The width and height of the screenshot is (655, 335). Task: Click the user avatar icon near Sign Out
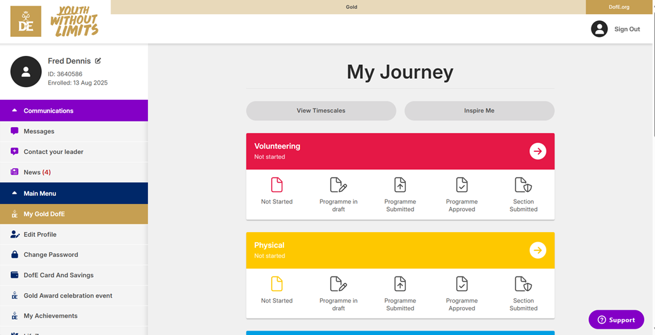pyautogui.click(x=599, y=29)
